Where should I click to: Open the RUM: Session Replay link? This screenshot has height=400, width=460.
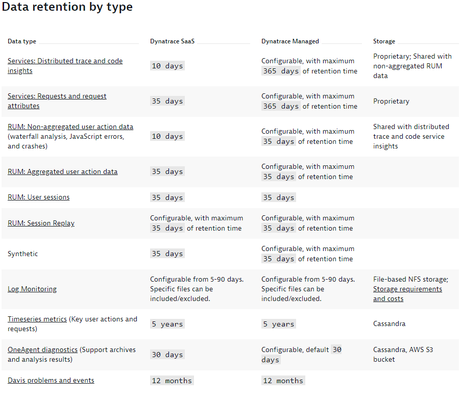[x=41, y=223]
